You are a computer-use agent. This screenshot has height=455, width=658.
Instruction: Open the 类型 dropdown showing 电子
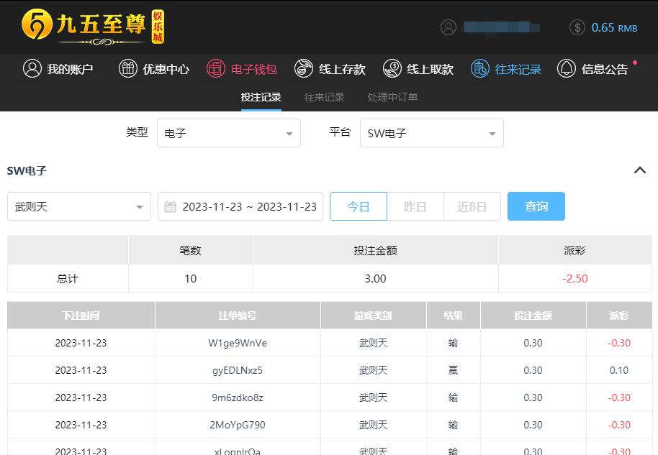(229, 133)
